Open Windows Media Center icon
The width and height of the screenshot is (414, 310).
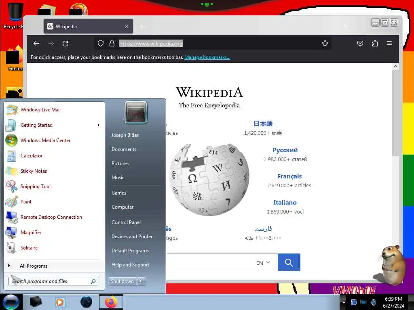pyautogui.click(x=11, y=140)
